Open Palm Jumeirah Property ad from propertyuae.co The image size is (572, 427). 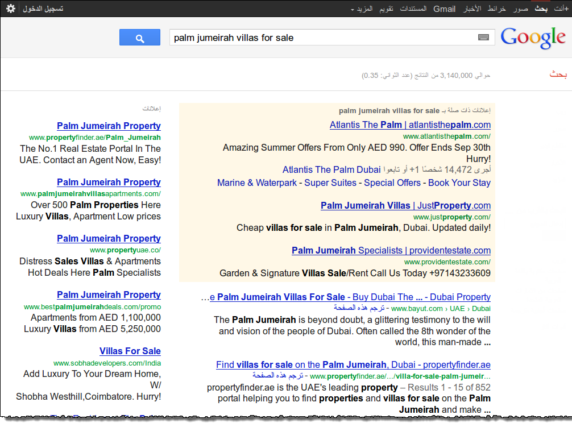coord(109,238)
